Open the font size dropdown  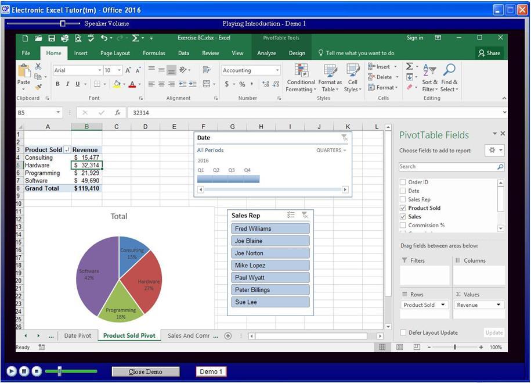pyautogui.click(x=119, y=70)
